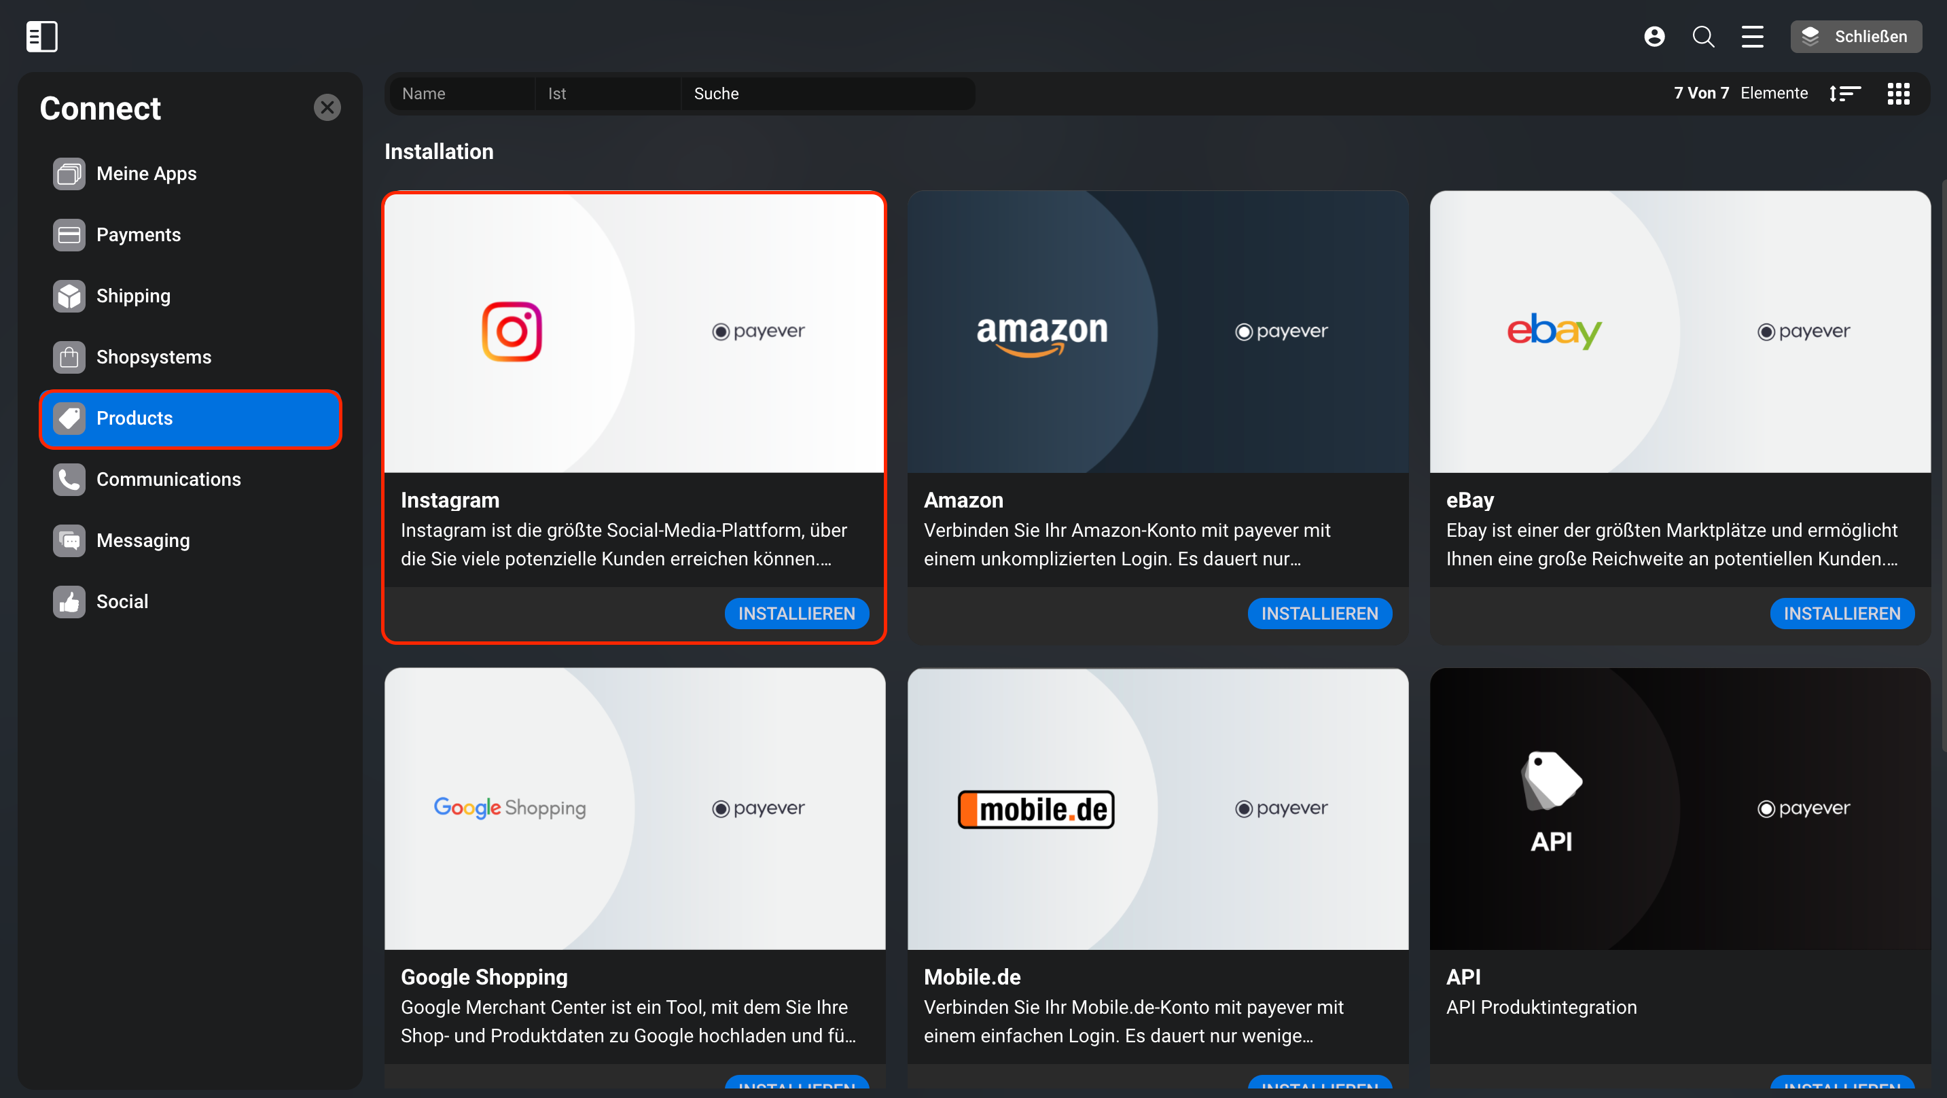This screenshot has height=1098, width=1947.
Task: Close the Connect sidebar panel
Action: coord(327,107)
